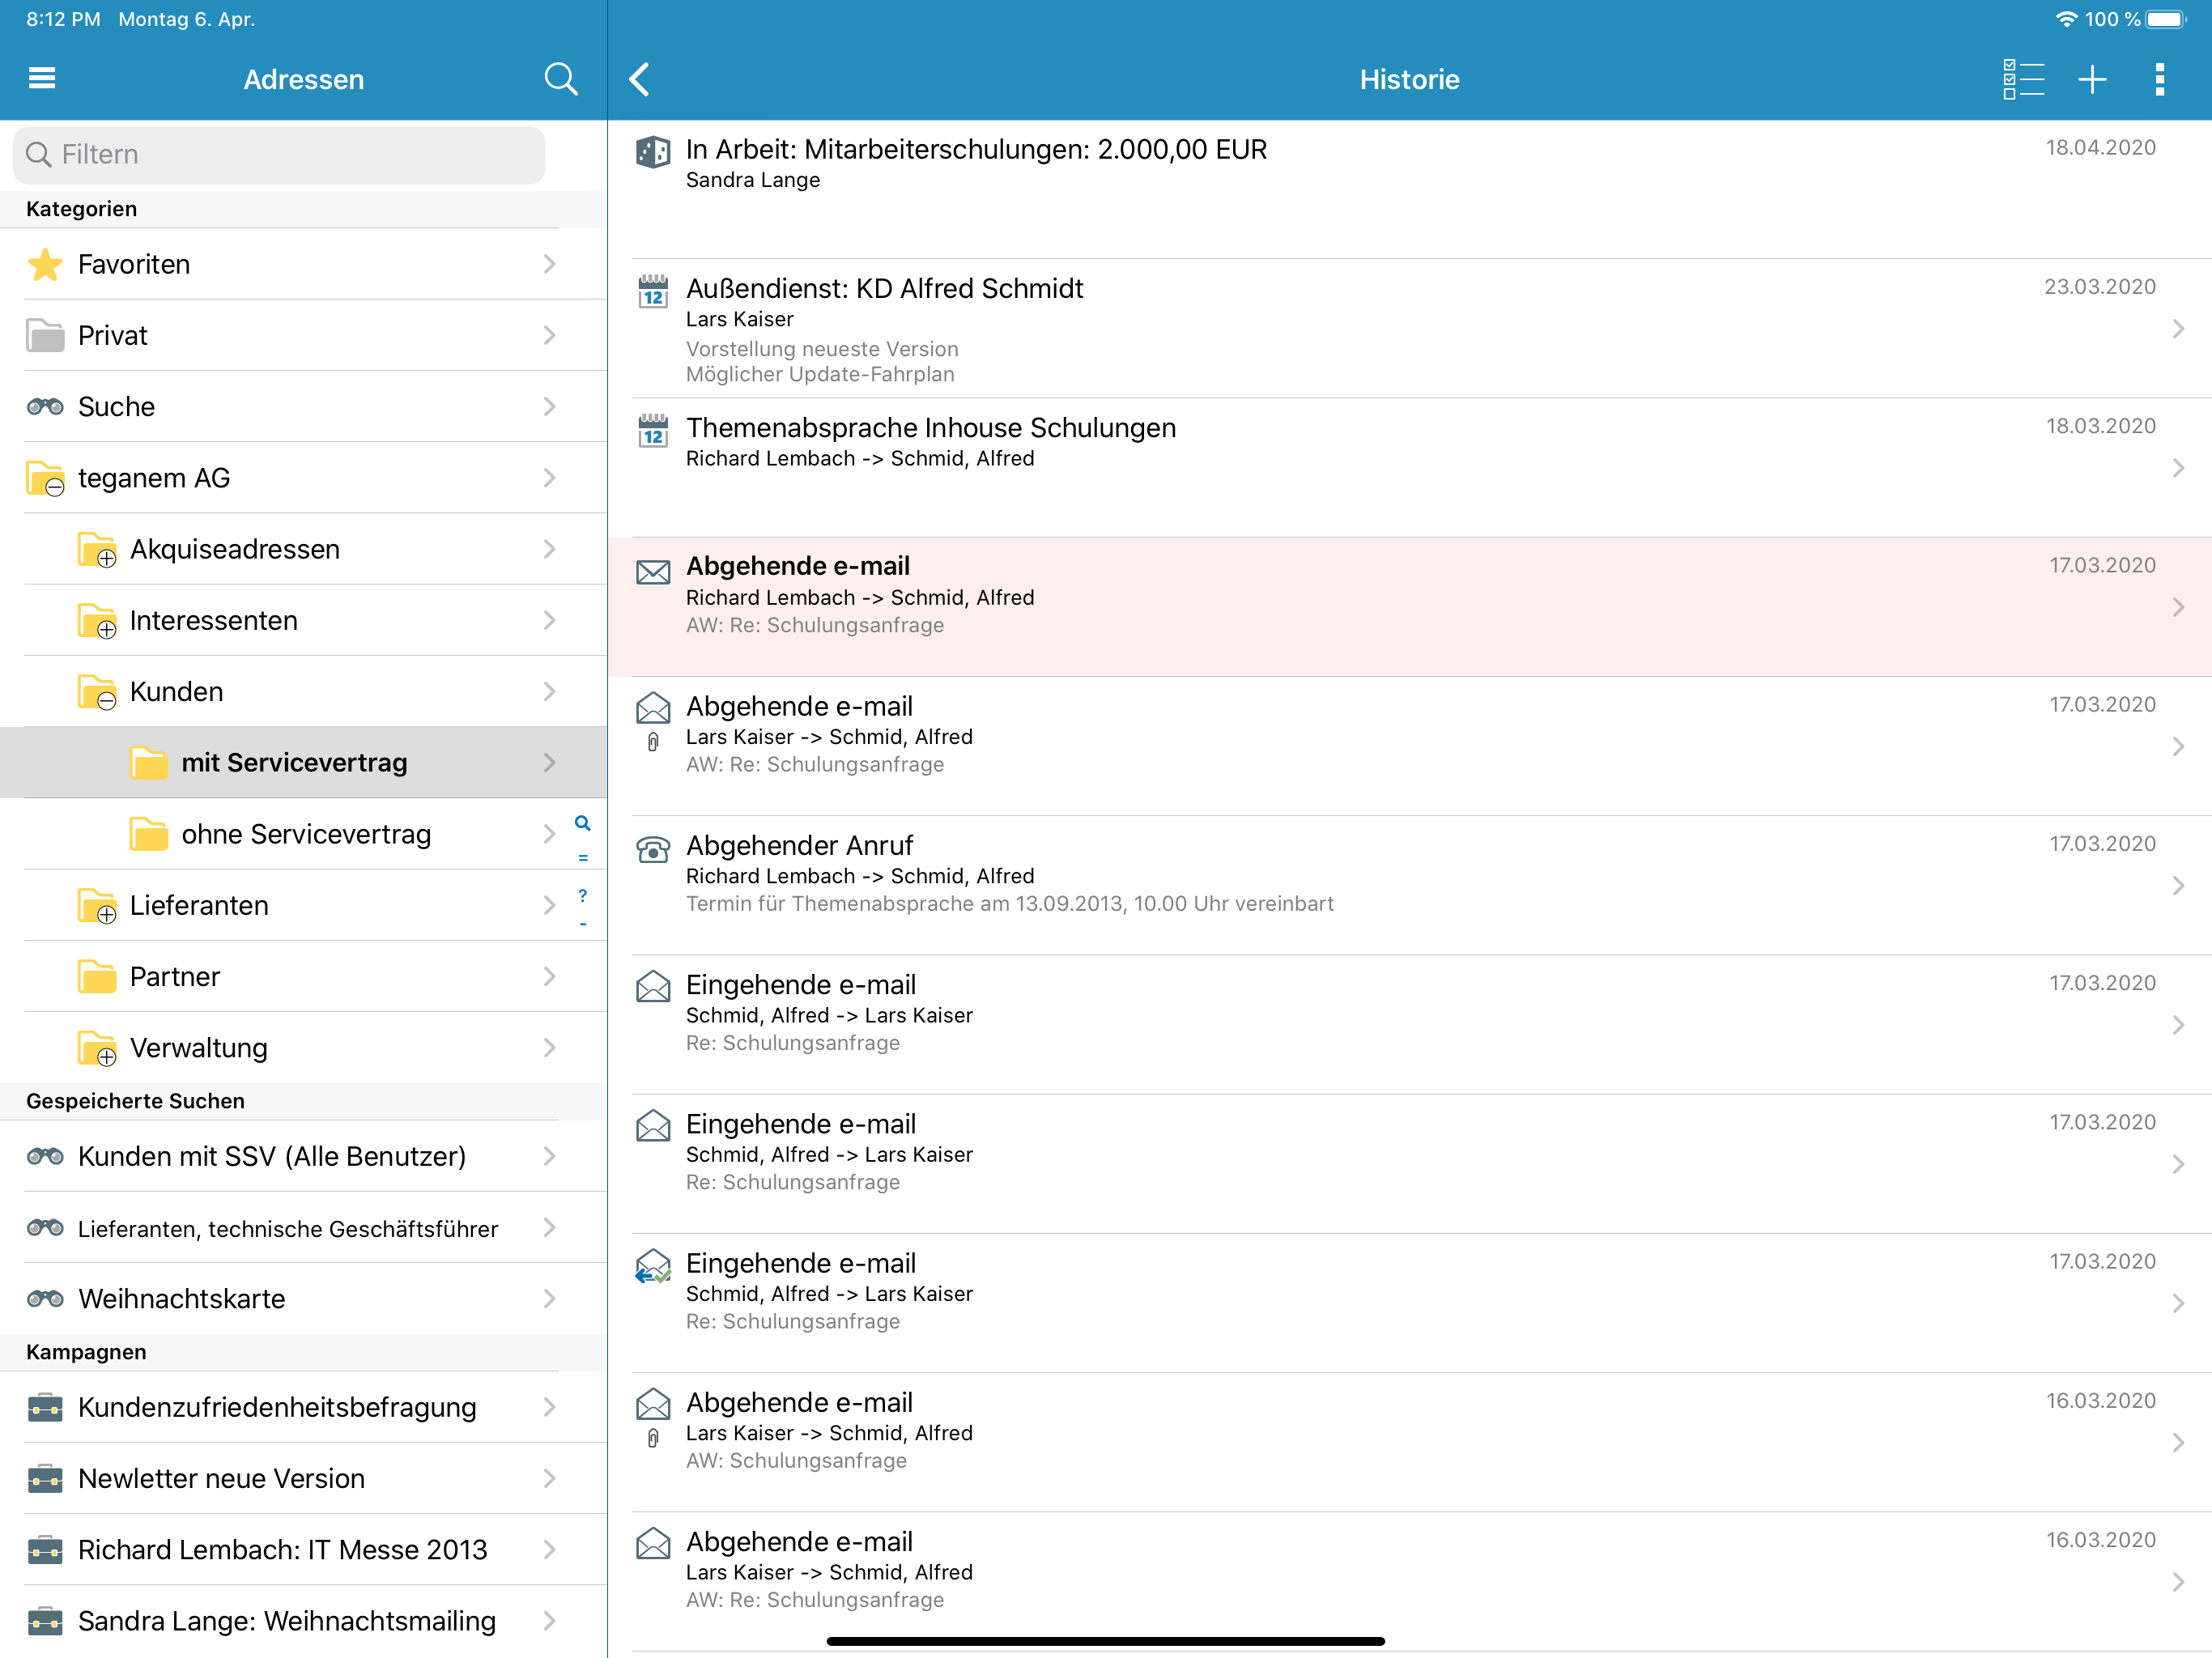Click the date 23.03.2020

click(2099, 287)
